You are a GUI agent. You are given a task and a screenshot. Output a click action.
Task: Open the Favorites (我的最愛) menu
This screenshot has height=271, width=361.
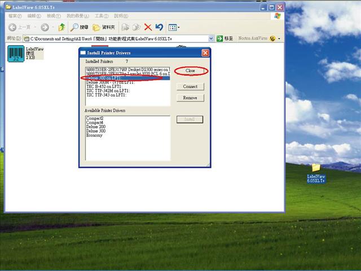pyautogui.click(x=78, y=16)
